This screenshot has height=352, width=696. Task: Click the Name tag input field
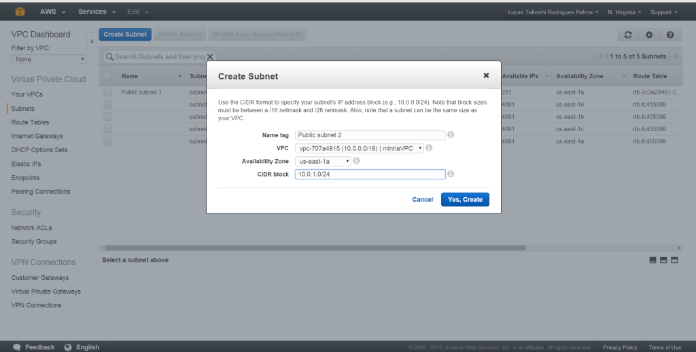[x=370, y=135]
